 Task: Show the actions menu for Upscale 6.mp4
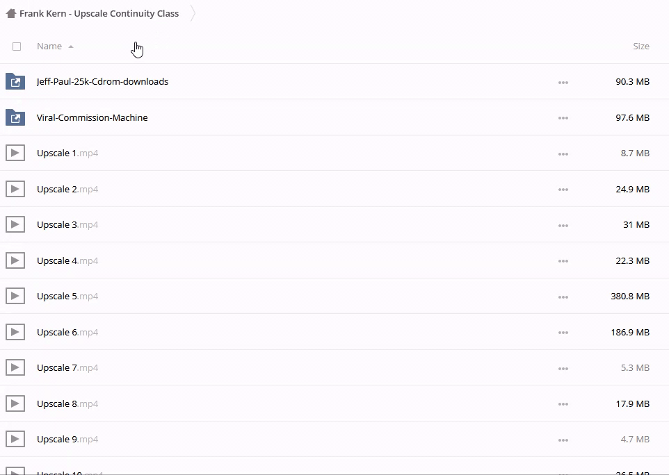click(563, 333)
